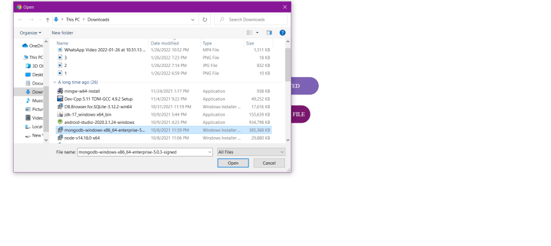This screenshot has height=246, width=551.
Task: Go back with the Back arrow
Action: pyautogui.click(x=21, y=19)
